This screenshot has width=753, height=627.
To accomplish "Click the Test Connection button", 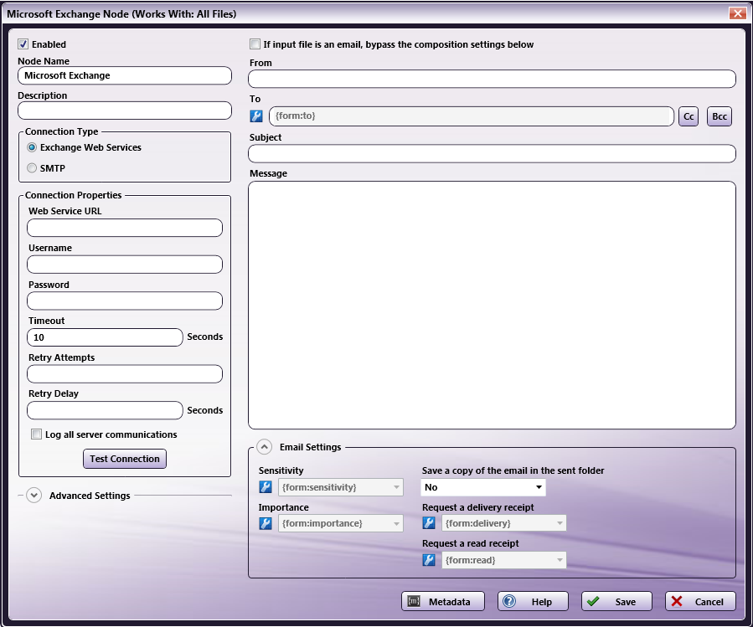I will click(x=125, y=459).
